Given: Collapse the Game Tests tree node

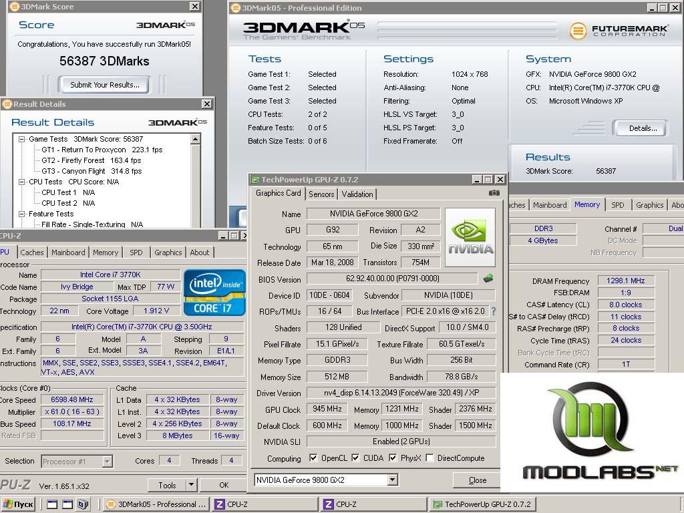Looking at the screenshot, I should (21, 139).
